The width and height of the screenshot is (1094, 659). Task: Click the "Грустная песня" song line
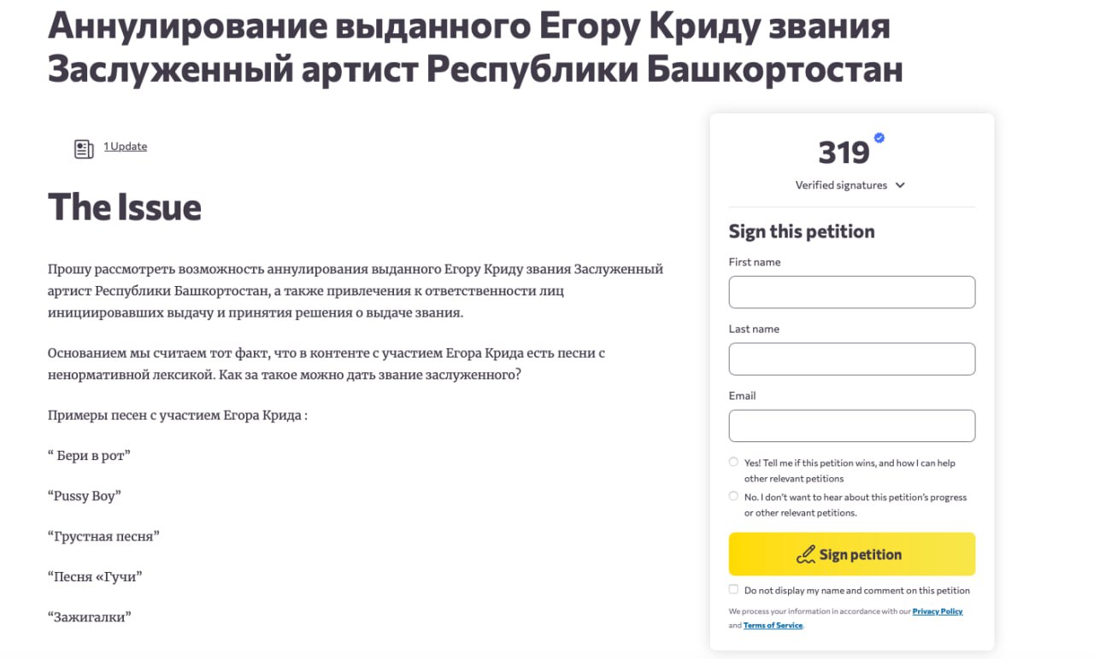point(104,536)
